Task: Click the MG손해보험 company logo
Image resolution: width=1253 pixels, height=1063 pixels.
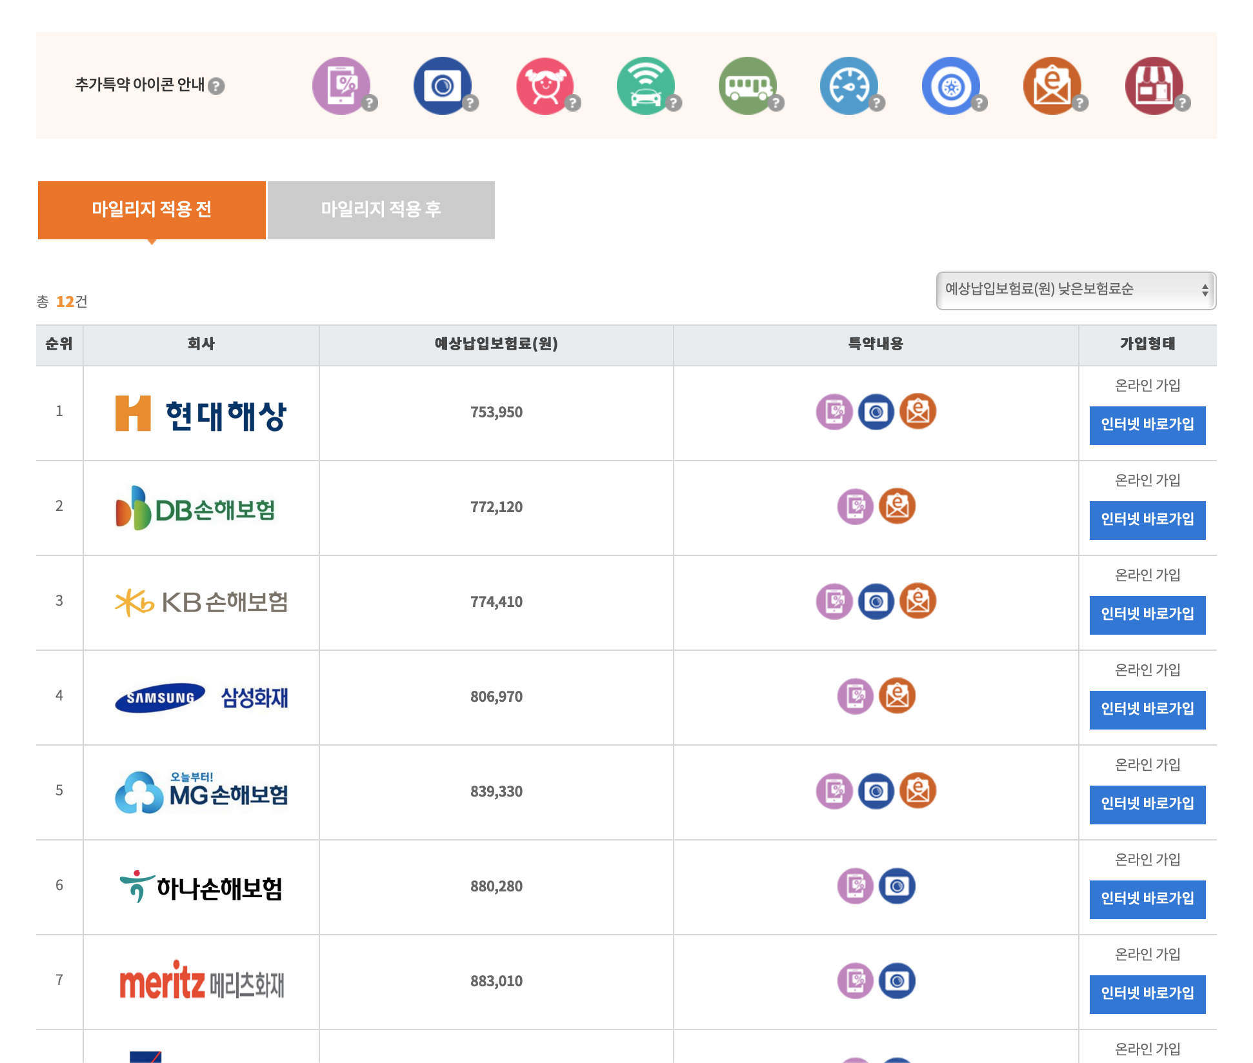Action: [201, 792]
